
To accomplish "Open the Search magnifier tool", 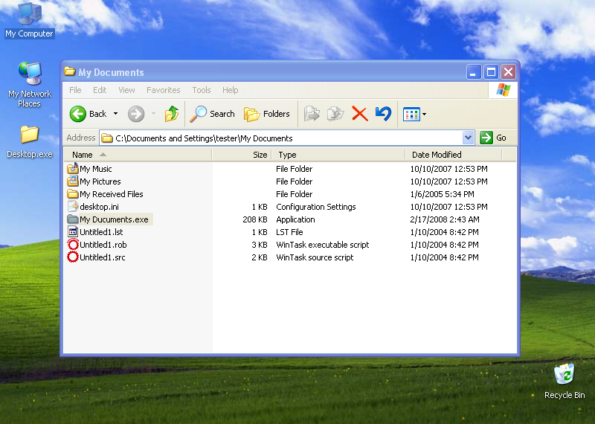I will point(213,114).
